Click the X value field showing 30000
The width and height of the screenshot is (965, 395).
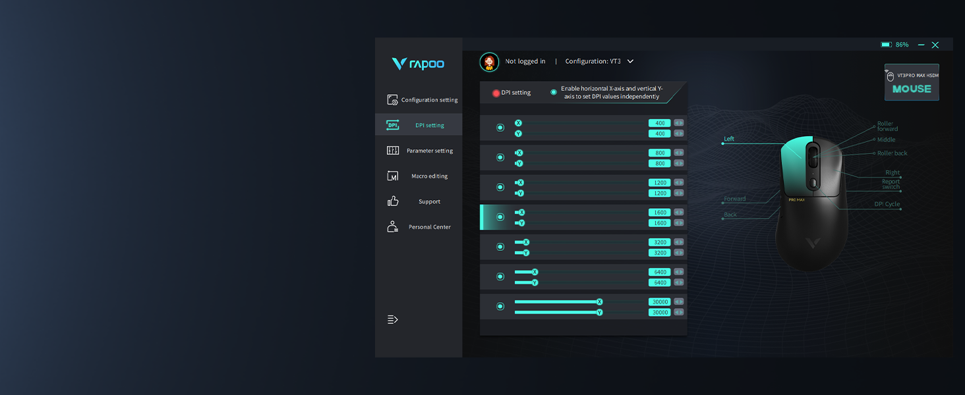pos(660,302)
